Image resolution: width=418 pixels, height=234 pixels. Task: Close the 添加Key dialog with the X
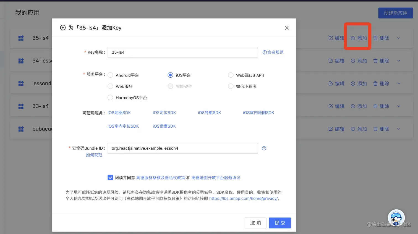point(287,28)
